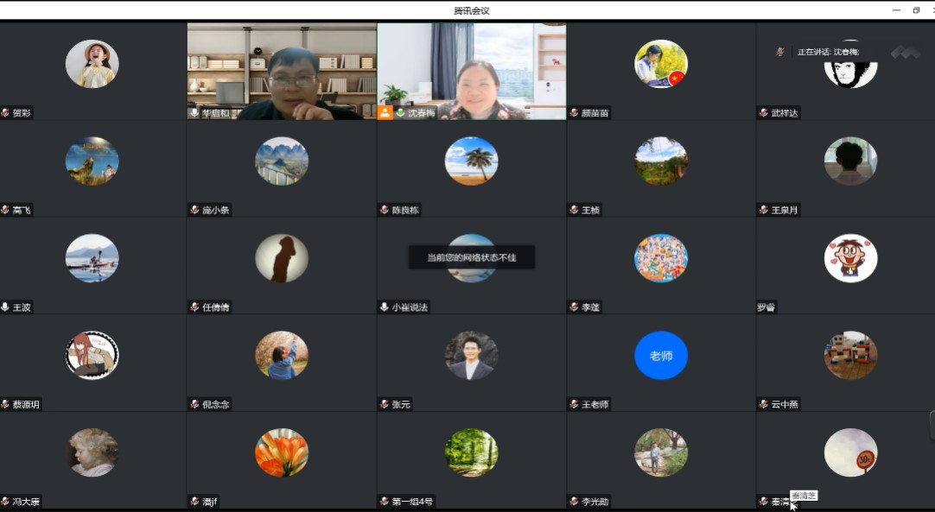The width and height of the screenshot is (935, 512).
Task: Click the muted mic icon beside 颜苗苗
Action: point(575,113)
